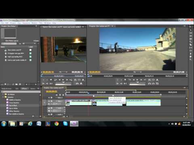
Task: Open Source monitor zoom level dropdown
Action: click(63, 72)
